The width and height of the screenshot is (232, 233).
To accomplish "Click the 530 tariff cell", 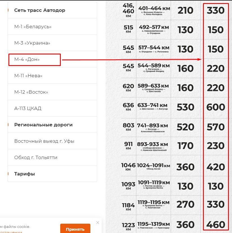I will (185, 107).
